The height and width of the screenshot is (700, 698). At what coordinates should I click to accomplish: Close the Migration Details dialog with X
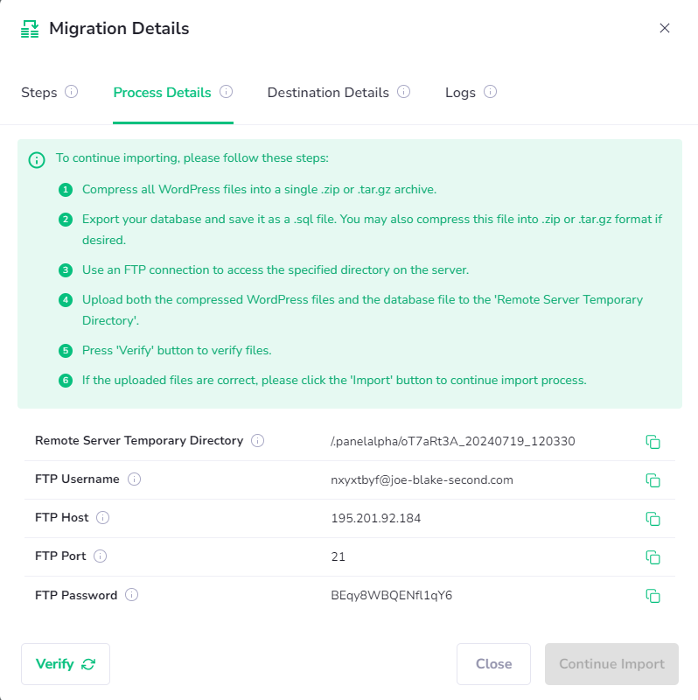665,28
